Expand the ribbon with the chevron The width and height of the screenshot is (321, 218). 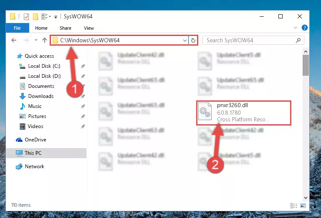coord(296,28)
